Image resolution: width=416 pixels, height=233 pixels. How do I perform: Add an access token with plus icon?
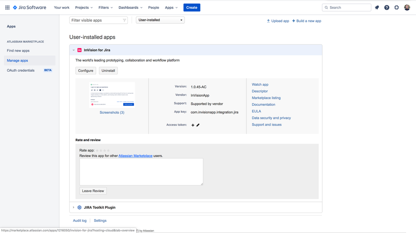(193, 125)
